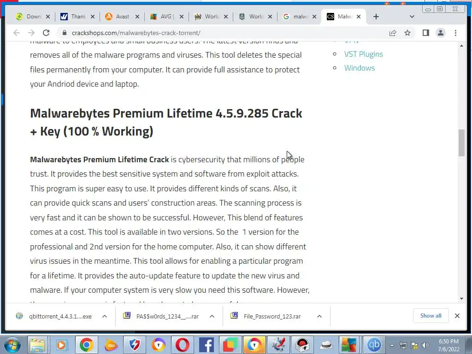472x354 pixels.
Task: Open the AVG antivirus taskbar icon
Action: pos(349,345)
